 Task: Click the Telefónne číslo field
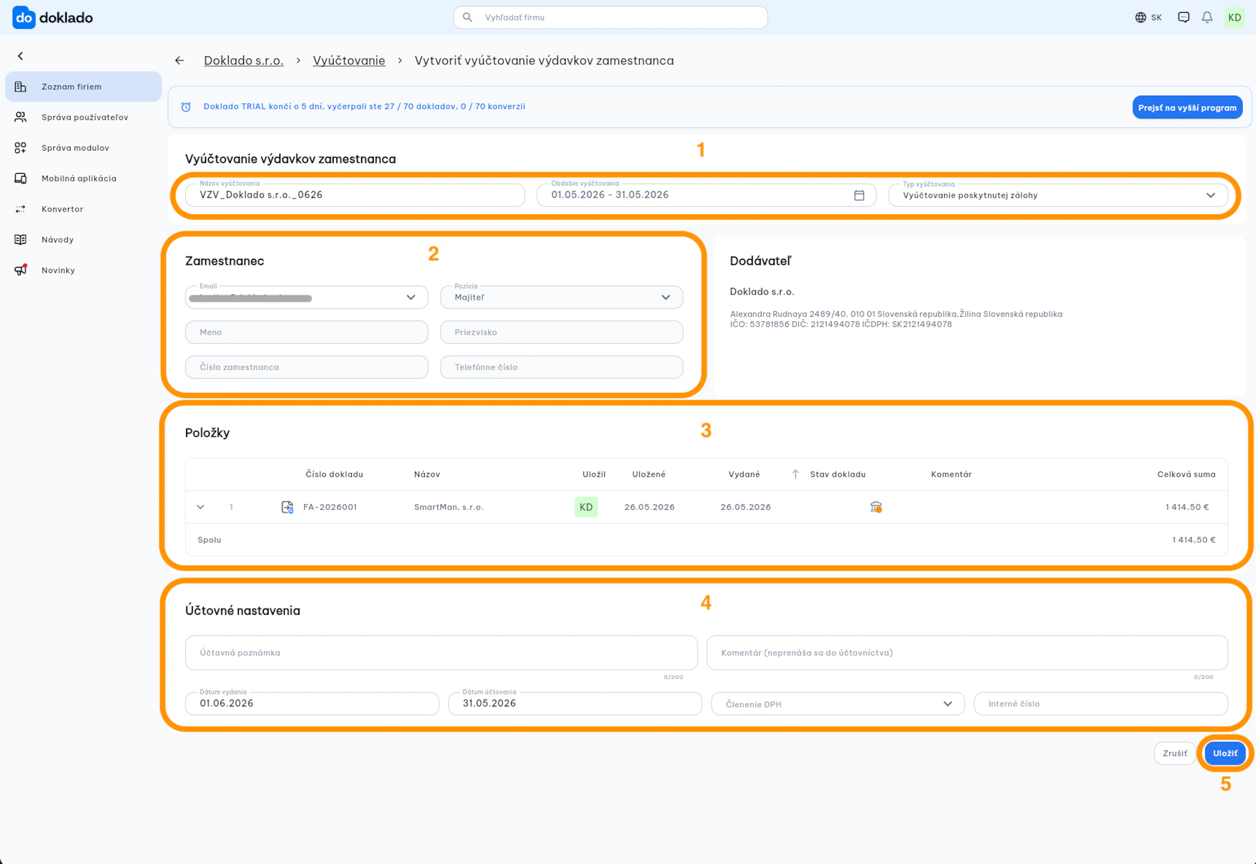click(562, 367)
